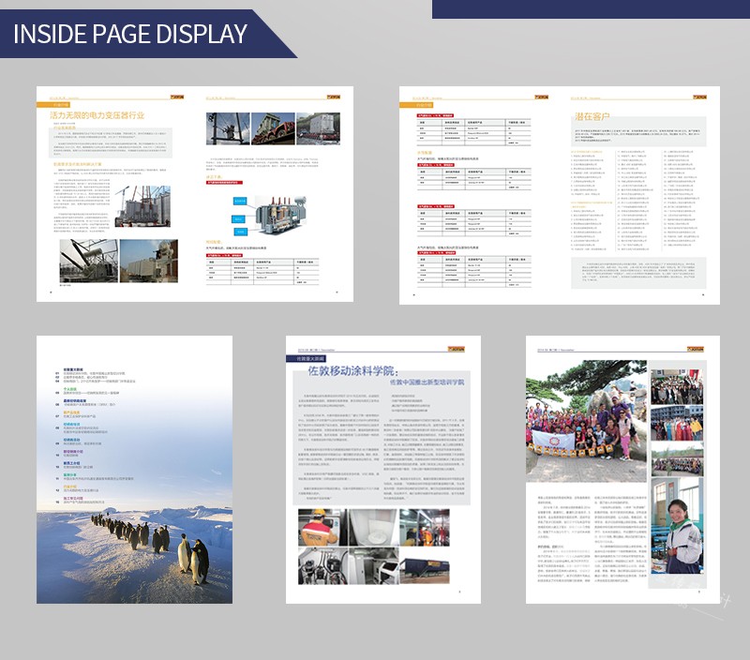Open the spread with the four data tables
The height and width of the screenshot is (660, 750).
click(560, 195)
